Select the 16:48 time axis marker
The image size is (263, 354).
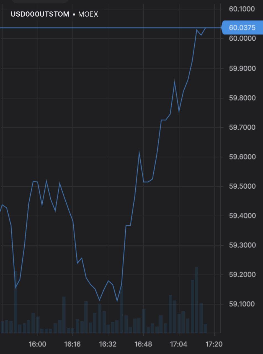(x=143, y=344)
